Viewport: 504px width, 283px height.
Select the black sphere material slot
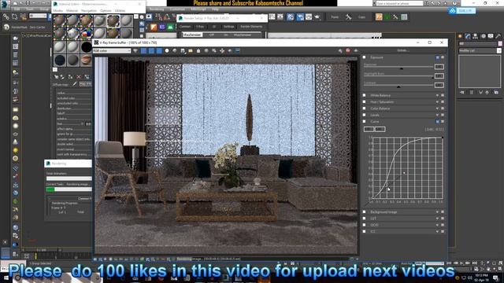pos(86,47)
